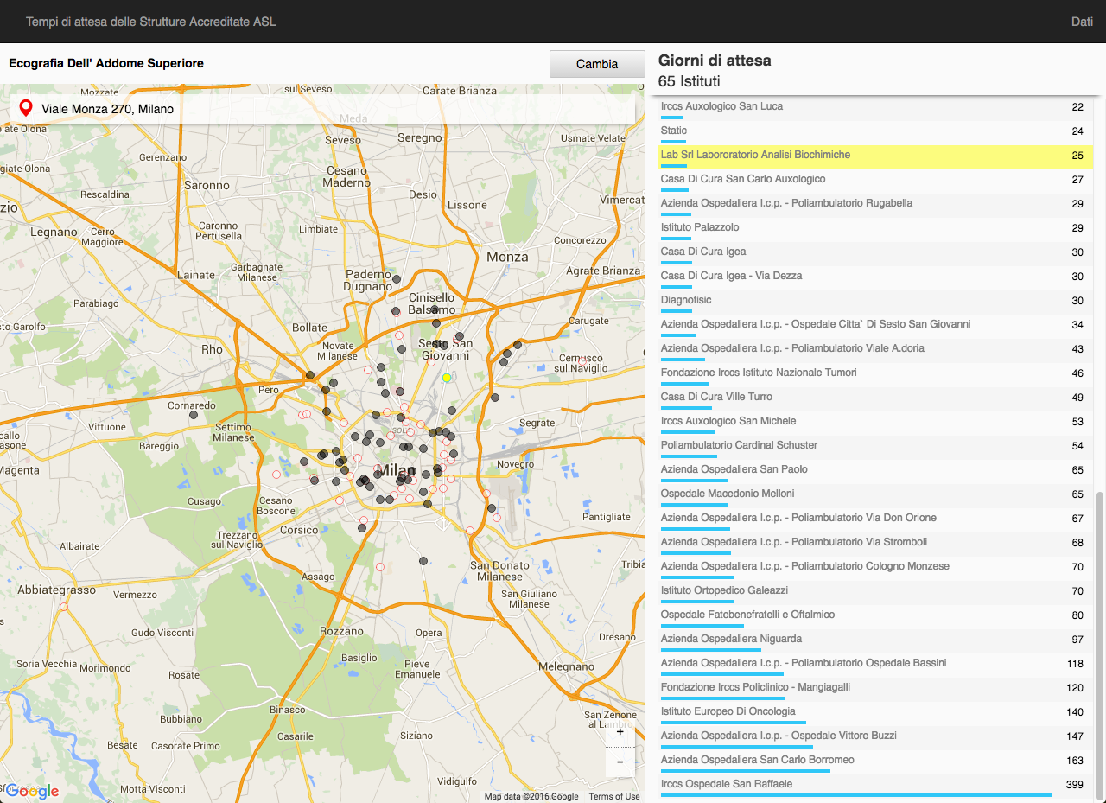
Task: Open the Dati link in header
Action: click(x=1082, y=22)
